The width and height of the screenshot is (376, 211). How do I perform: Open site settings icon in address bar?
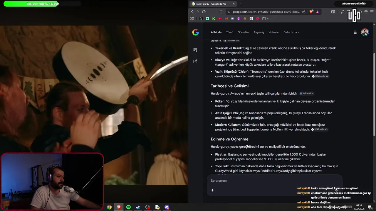(229, 12)
